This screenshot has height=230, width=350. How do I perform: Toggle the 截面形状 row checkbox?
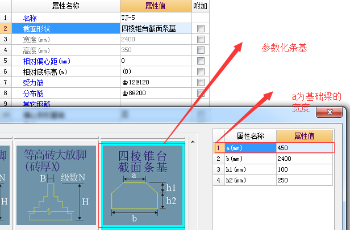click(201, 28)
